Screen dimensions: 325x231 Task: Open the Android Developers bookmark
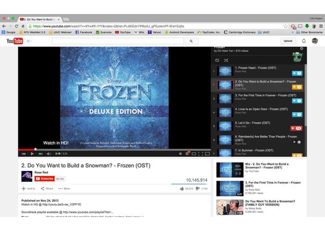coord(180,32)
